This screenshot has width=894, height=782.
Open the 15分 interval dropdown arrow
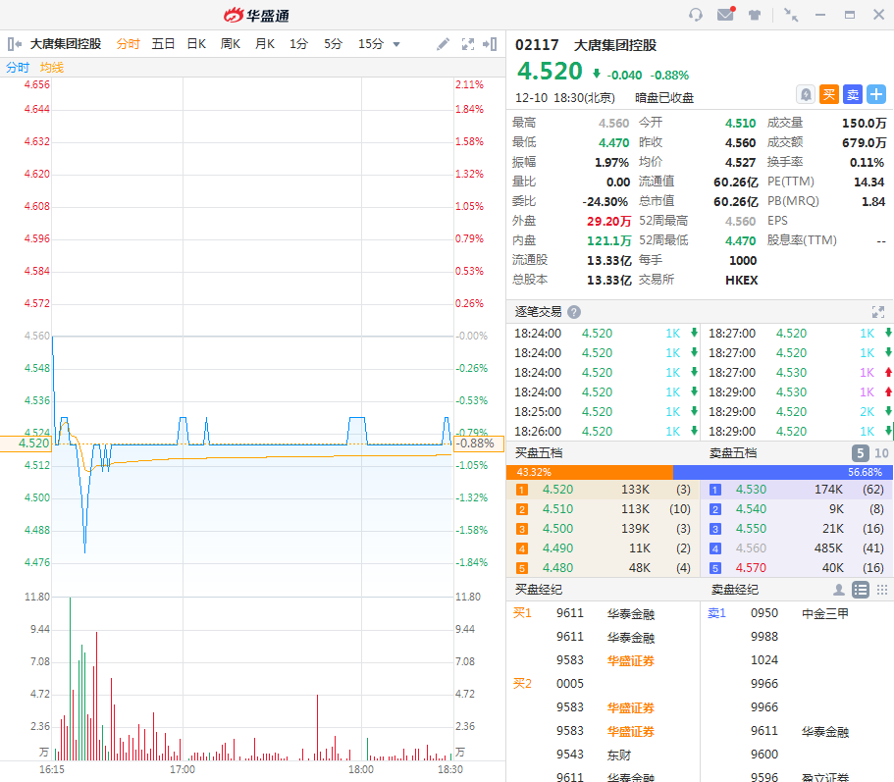coord(396,44)
